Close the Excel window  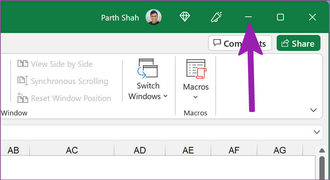click(x=312, y=17)
